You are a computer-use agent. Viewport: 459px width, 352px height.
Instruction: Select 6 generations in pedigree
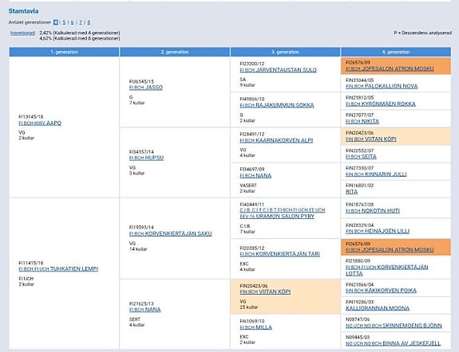click(x=72, y=22)
